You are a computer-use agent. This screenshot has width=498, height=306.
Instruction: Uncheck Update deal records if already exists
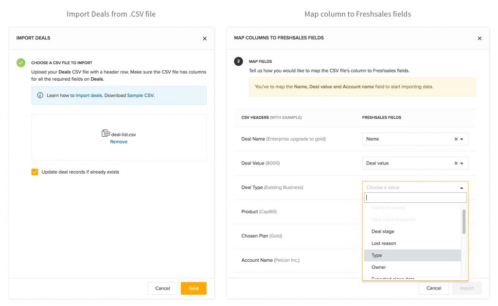click(x=35, y=172)
